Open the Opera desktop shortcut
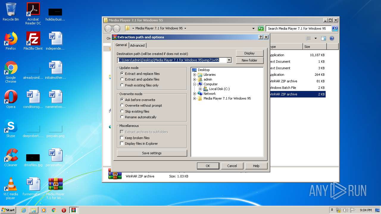This screenshot has width=381, height=214. (11, 99)
